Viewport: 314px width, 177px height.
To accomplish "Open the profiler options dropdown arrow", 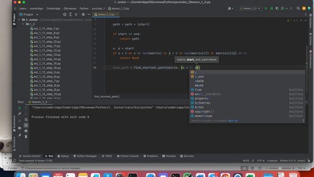I will pyautogui.click(x=287, y=8).
